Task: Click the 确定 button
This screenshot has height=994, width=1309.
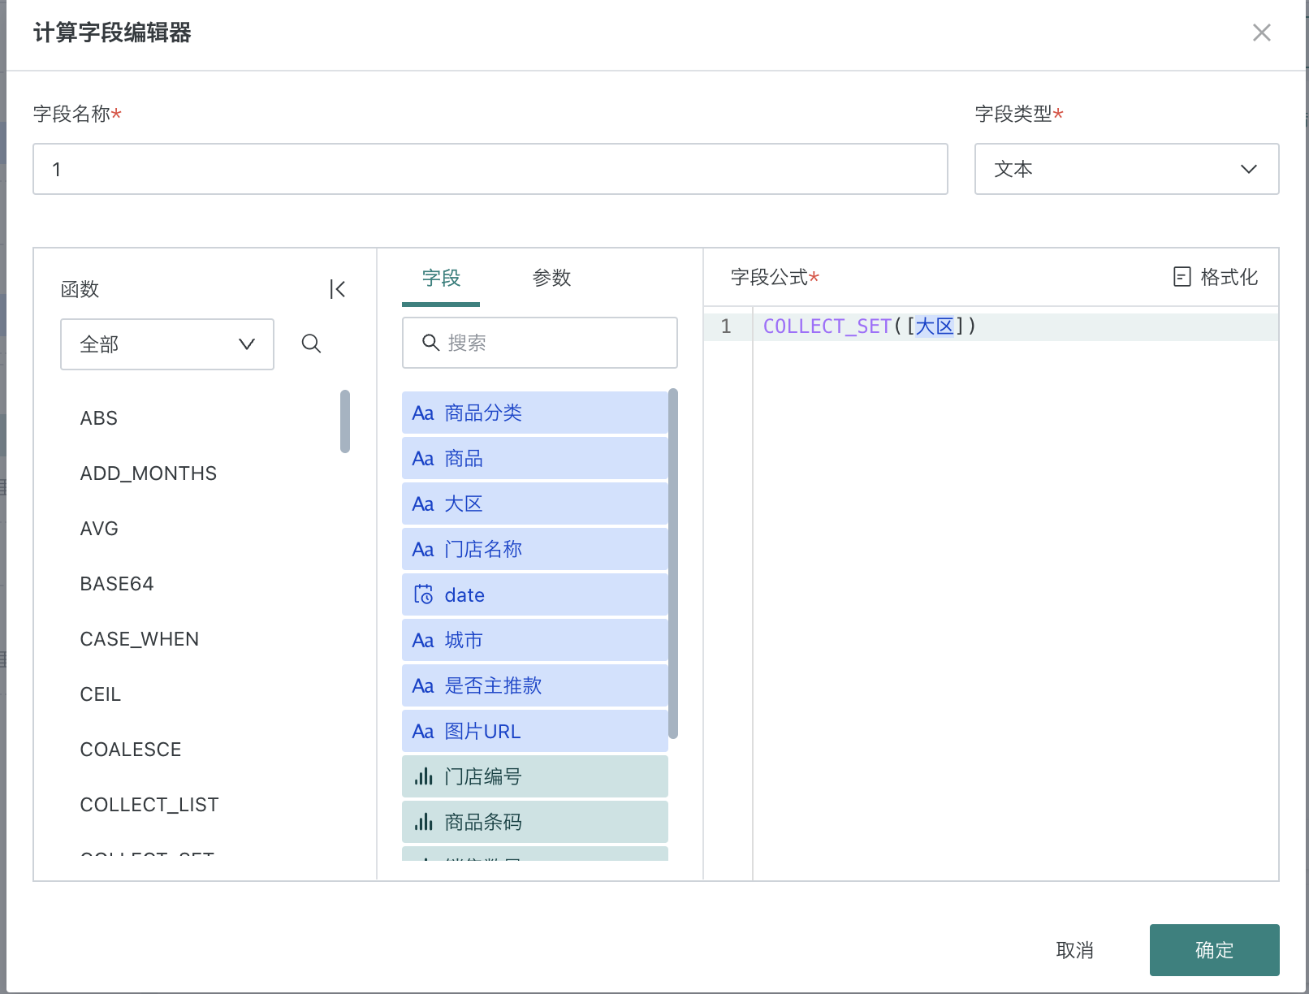Action: tap(1214, 950)
